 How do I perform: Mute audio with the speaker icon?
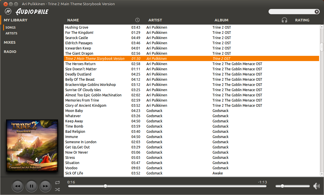316,186
